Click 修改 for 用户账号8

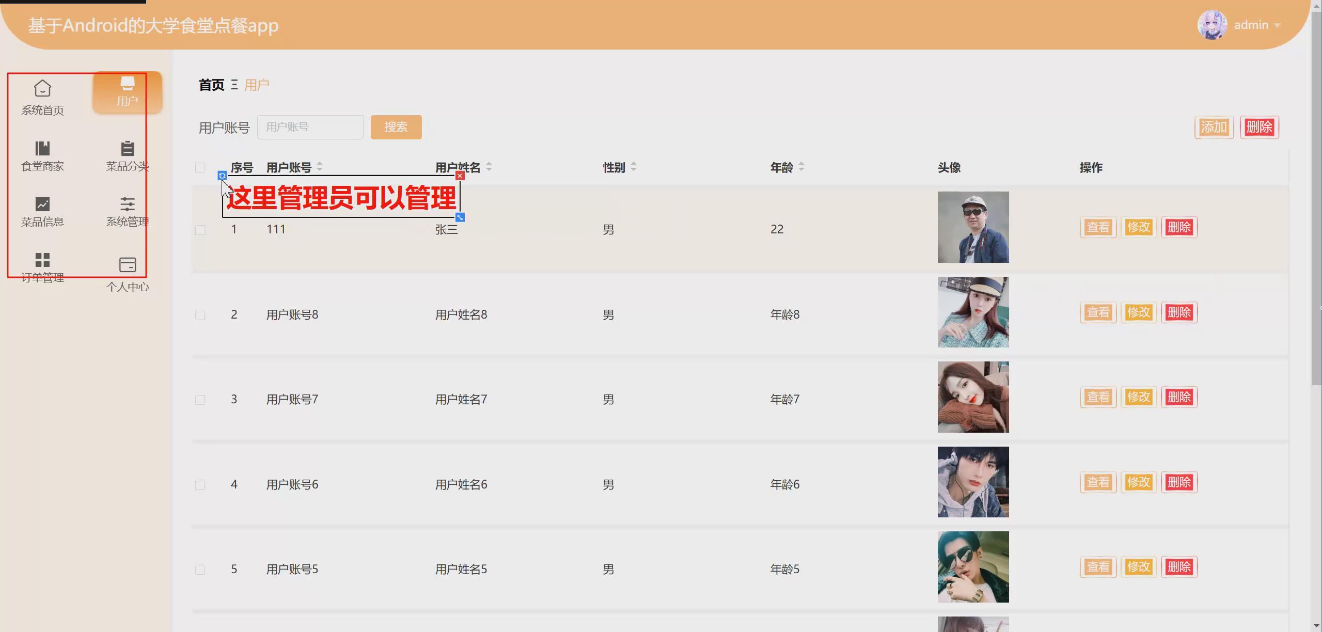tap(1139, 312)
